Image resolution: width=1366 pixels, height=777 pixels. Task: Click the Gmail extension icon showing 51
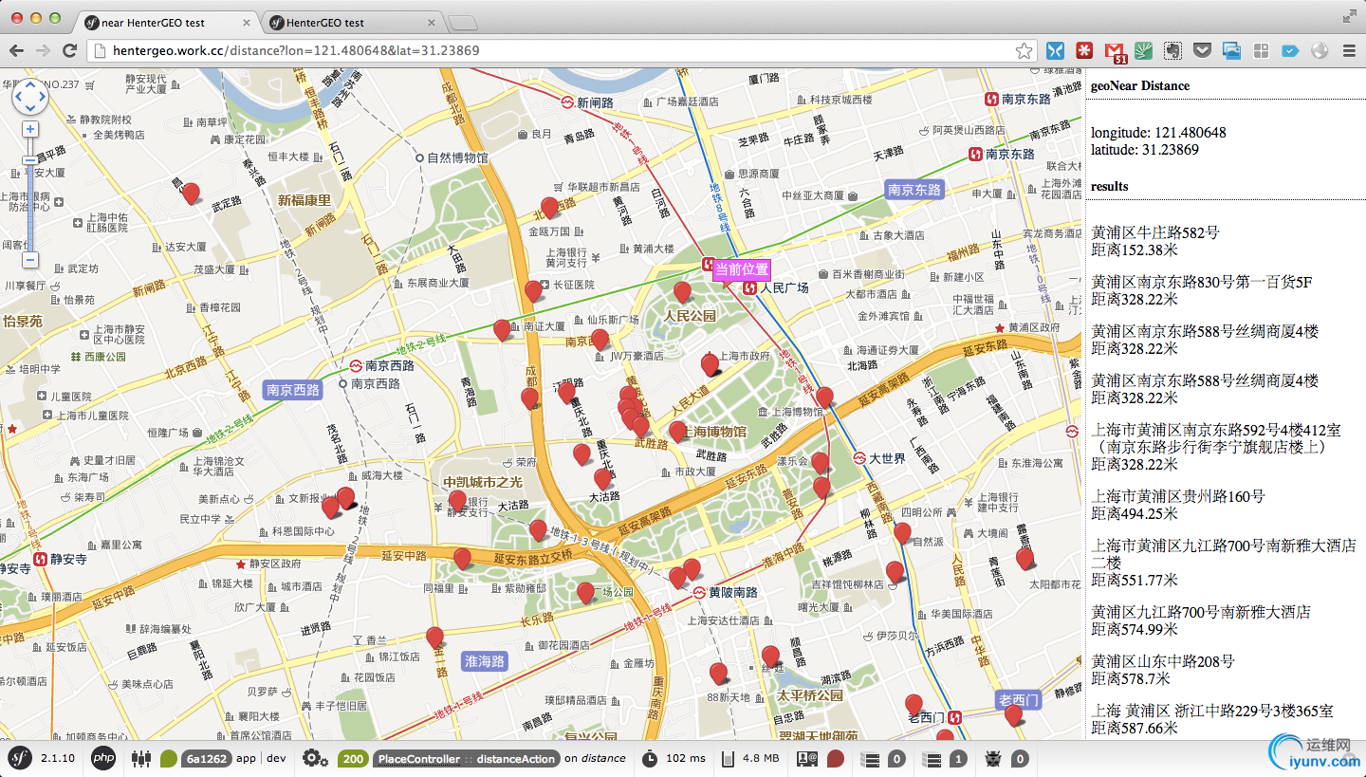[1115, 51]
